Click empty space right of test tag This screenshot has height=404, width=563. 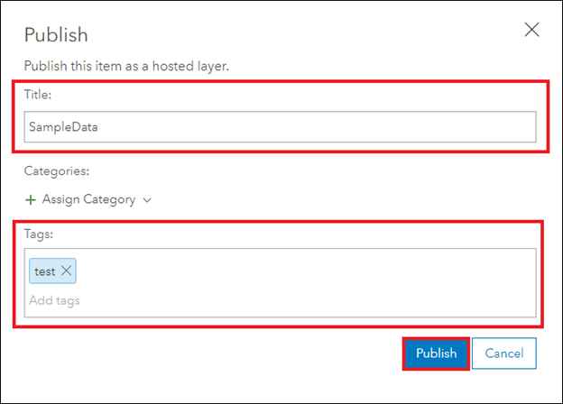pos(305,271)
